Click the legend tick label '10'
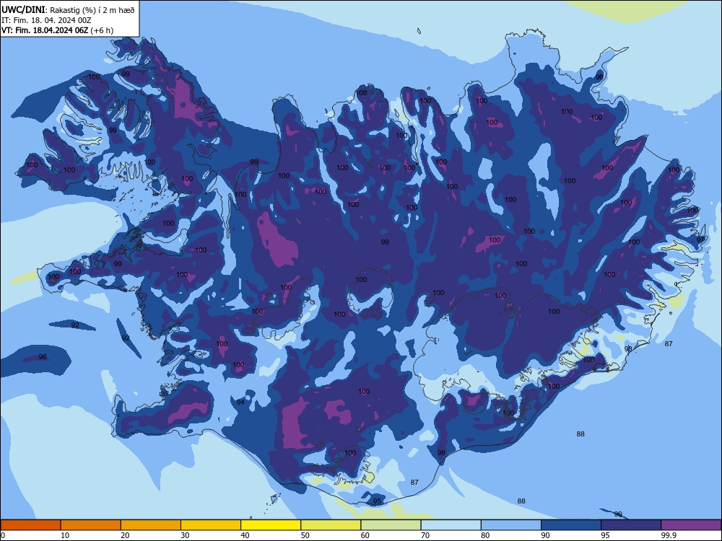Viewport: 722px width, 541px height. pos(65,535)
